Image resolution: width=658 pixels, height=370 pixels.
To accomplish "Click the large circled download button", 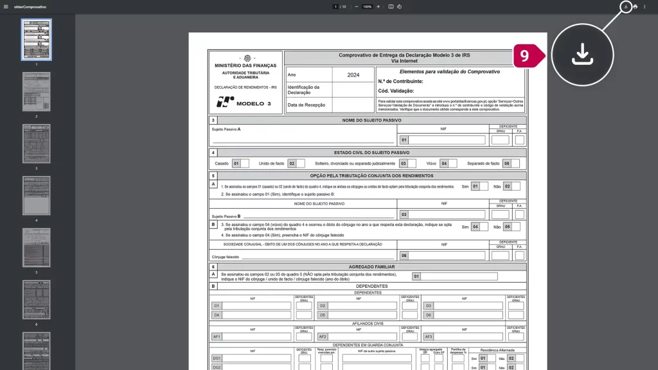I will tap(582, 55).
